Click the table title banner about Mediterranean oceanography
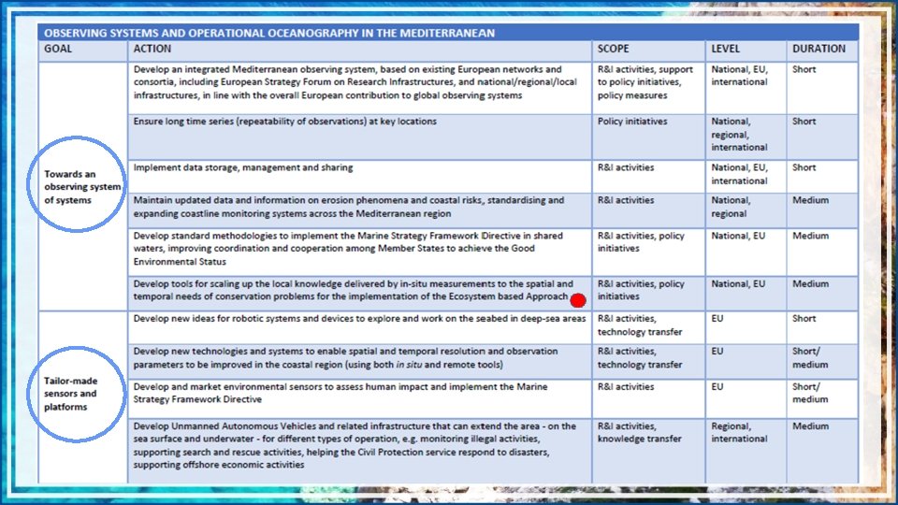Image resolution: width=898 pixels, height=505 pixels. [x=448, y=33]
